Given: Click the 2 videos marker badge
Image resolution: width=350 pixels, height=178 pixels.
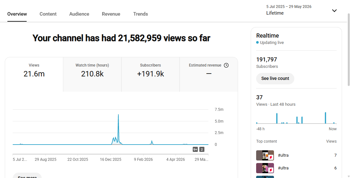Looking at the screenshot, I should click(x=202, y=149).
